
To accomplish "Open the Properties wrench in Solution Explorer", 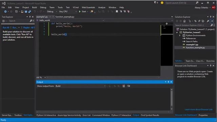I will [208, 21].
